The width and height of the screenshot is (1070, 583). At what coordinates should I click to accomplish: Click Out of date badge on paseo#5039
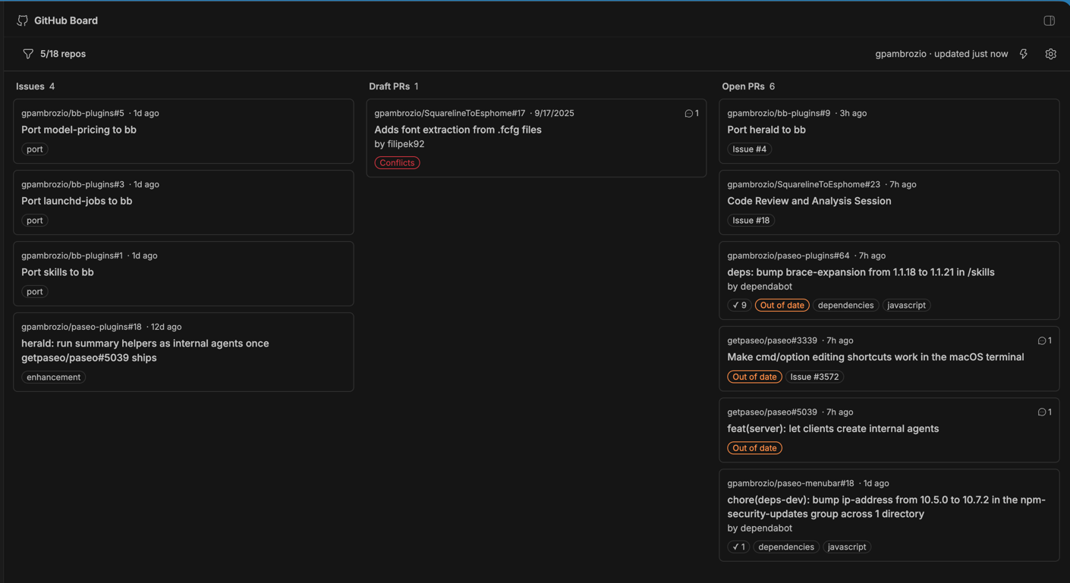tap(754, 448)
